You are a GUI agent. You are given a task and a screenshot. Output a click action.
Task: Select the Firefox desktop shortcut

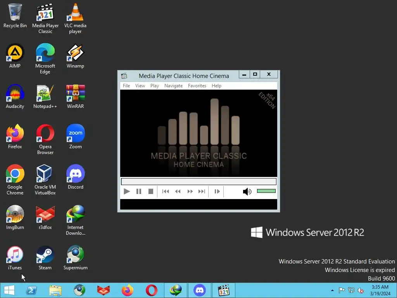pyautogui.click(x=15, y=137)
